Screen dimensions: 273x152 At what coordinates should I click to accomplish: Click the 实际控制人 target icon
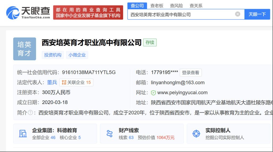pyautogui.click(x=196, y=134)
